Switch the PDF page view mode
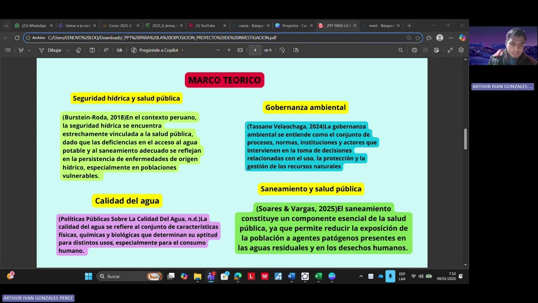The height and width of the screenshot is (303, 538). (x=296, y=50)
